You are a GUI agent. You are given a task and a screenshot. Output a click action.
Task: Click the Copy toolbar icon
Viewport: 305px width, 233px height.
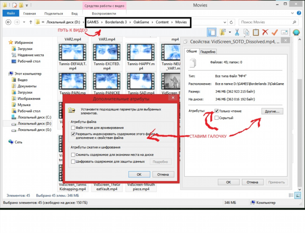tap(246, 32)
